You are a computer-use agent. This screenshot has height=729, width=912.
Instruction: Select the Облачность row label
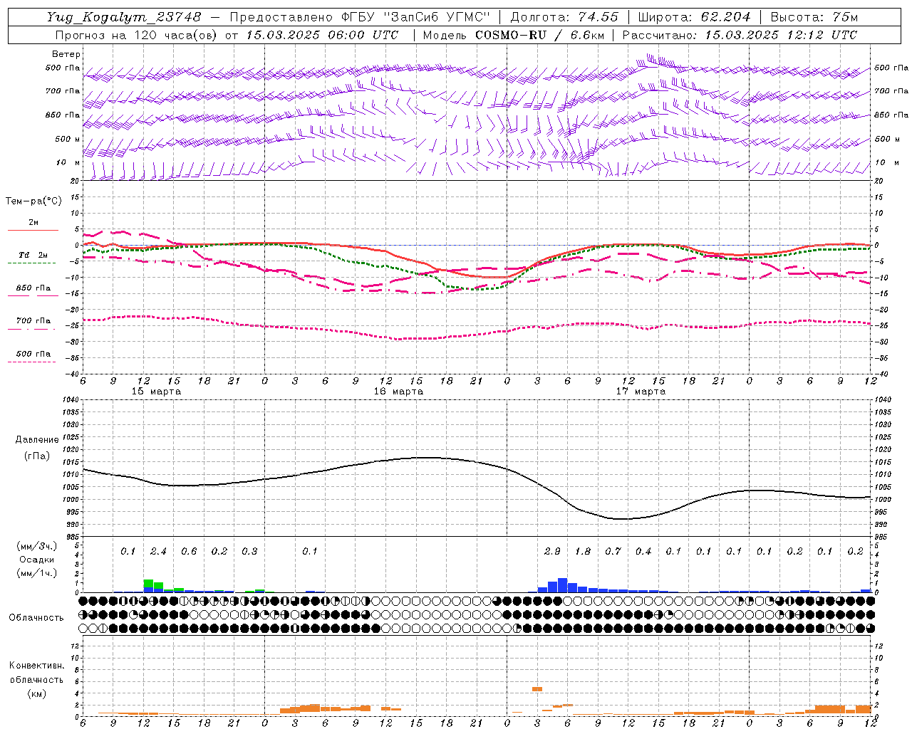click(36, 617)
